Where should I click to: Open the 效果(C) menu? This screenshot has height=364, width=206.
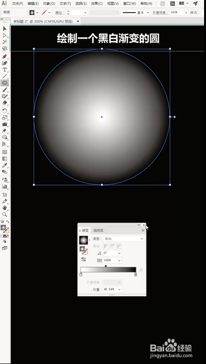pos(97,3)
